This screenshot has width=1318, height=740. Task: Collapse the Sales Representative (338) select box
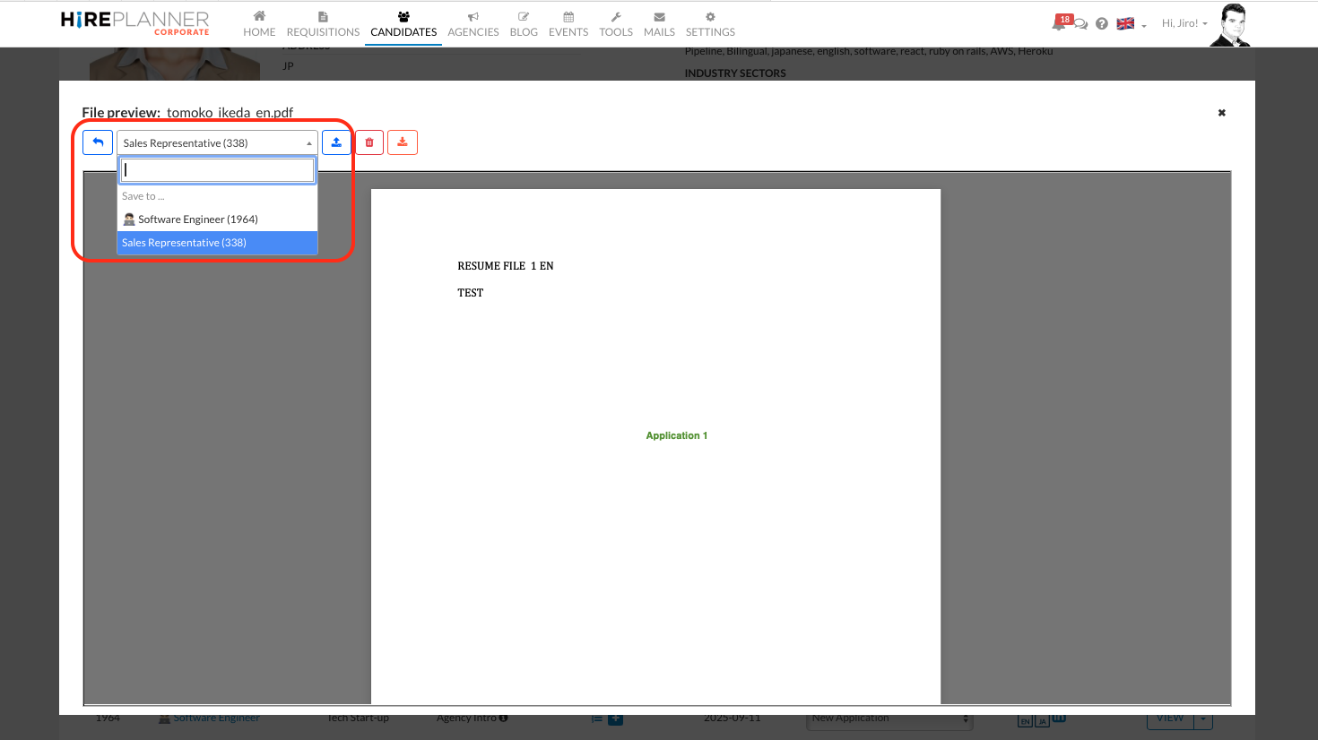[x=217, y=143]
